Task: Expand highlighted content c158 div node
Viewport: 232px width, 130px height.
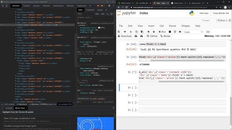Action: [17, 25]
